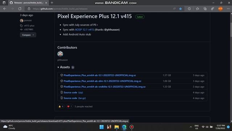Download PixelExperience_Plus_arm64-ab-slim img.xz
232x131 pixels.
click(102, 81)
